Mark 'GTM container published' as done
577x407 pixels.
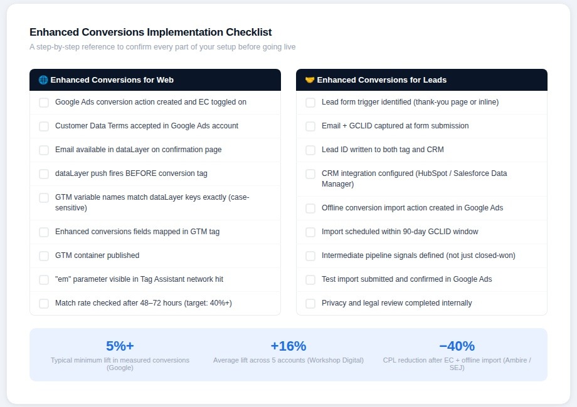point(44,256)
